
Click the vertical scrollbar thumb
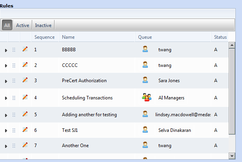point(231,90)
